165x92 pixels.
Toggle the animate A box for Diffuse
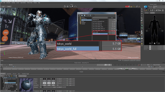click(x=41, y=83)
